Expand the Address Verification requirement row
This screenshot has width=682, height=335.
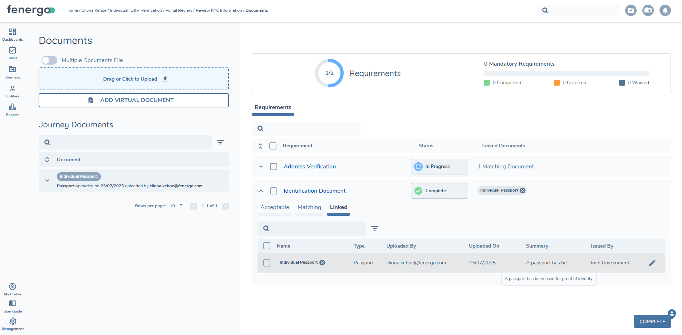point(261,167)
